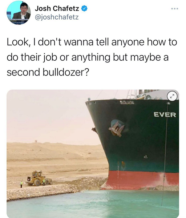This screenshot has width=186, height=218.
Task: Click the ship's anchor in the photo
Action: [116, 129]
